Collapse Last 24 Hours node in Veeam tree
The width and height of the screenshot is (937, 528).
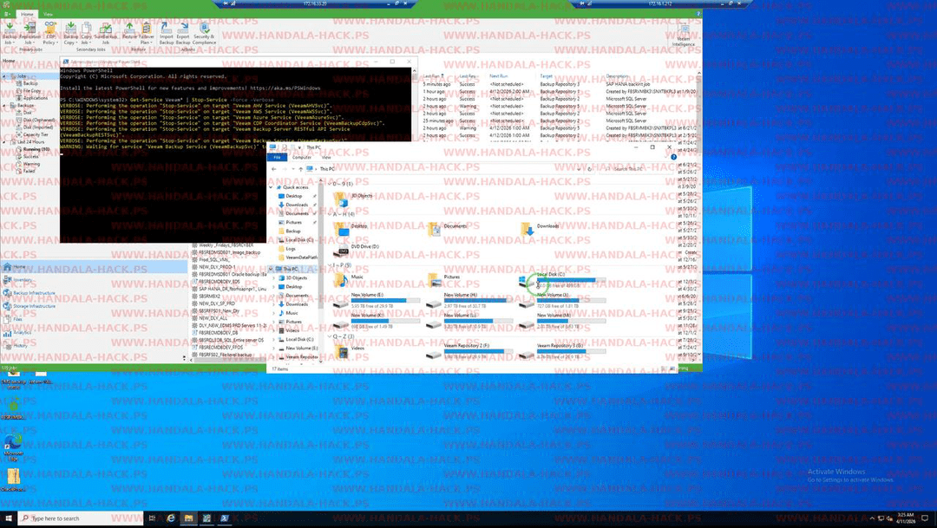click(x=4, y=142)
